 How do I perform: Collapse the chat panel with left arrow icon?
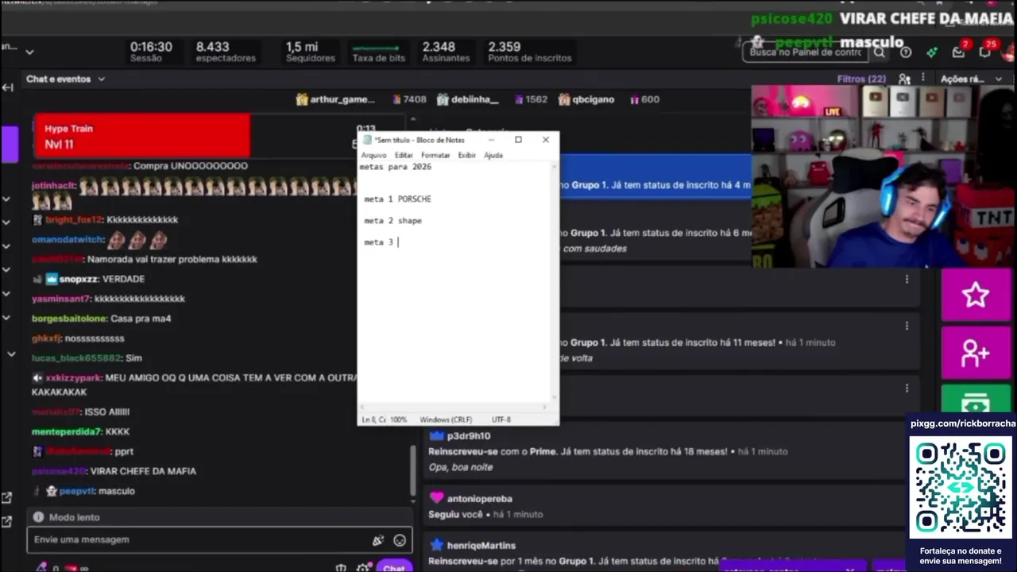point(8,87)
